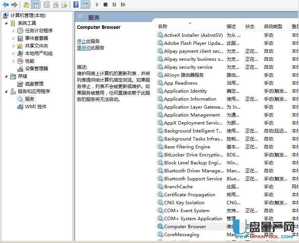The height and width of the screenshot is (243, 299).
Task: Collapse the 服务和应用程序 node arrow
Action: click(6, 92)
